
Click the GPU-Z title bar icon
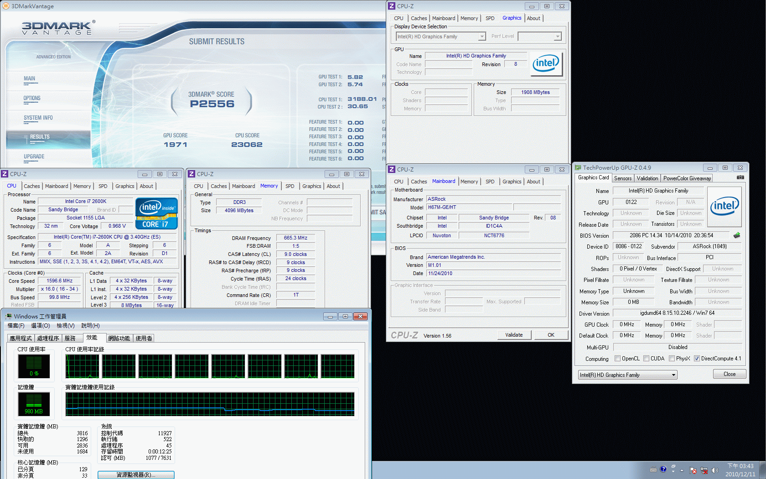pyautogui.click(x=578, y=167)
